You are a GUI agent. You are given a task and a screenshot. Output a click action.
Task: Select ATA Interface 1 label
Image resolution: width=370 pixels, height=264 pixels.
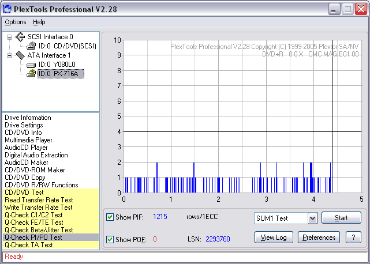click(x=49, y=55)
